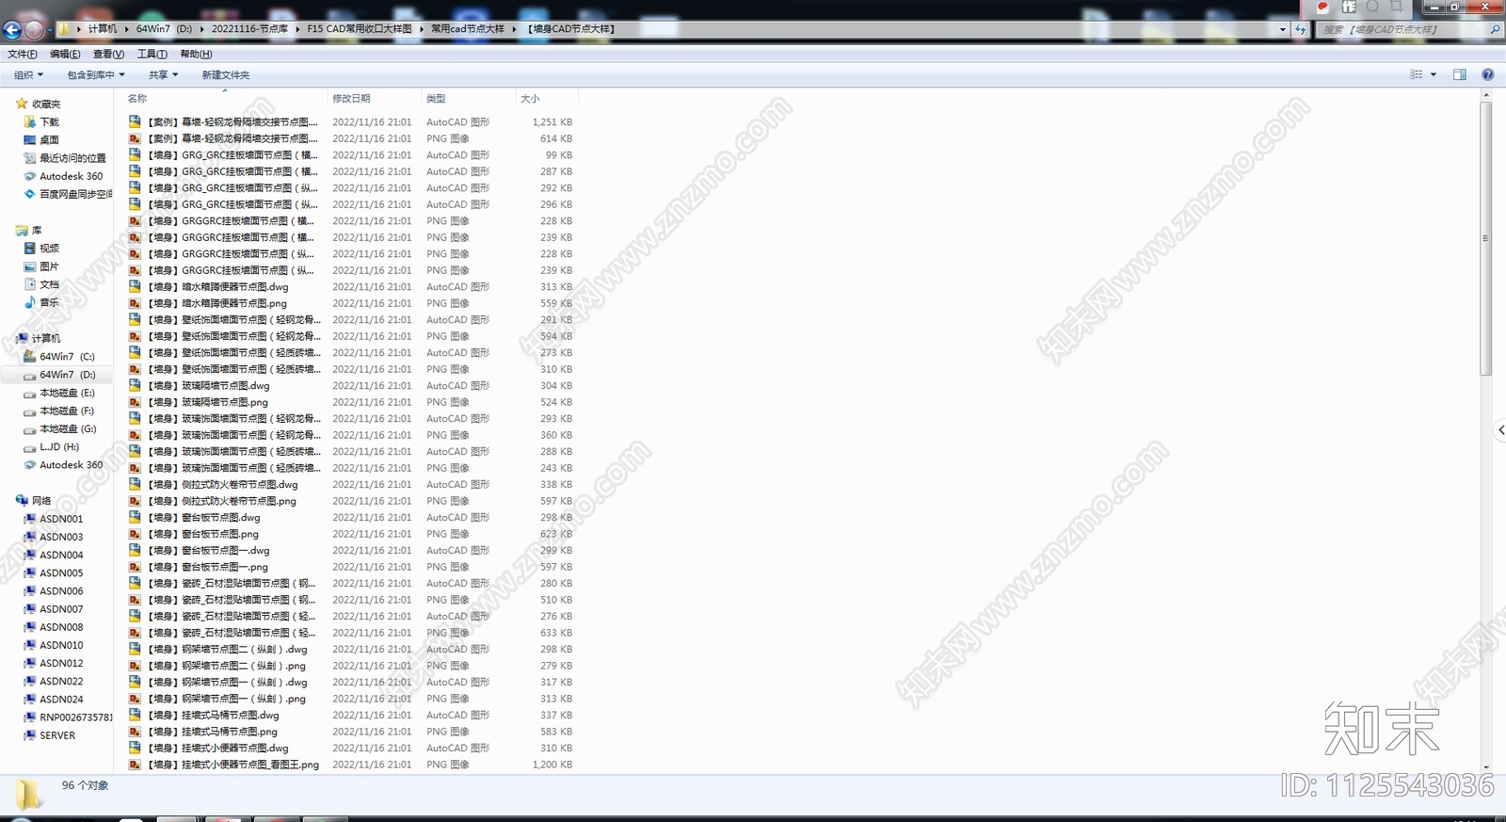Select 本地磁盘 (F:) drive

(67, 411)
